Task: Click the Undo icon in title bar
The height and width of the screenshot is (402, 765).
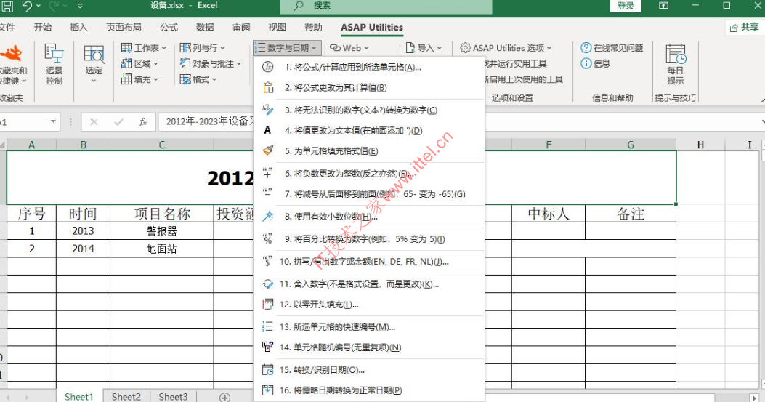Action: 28,6
